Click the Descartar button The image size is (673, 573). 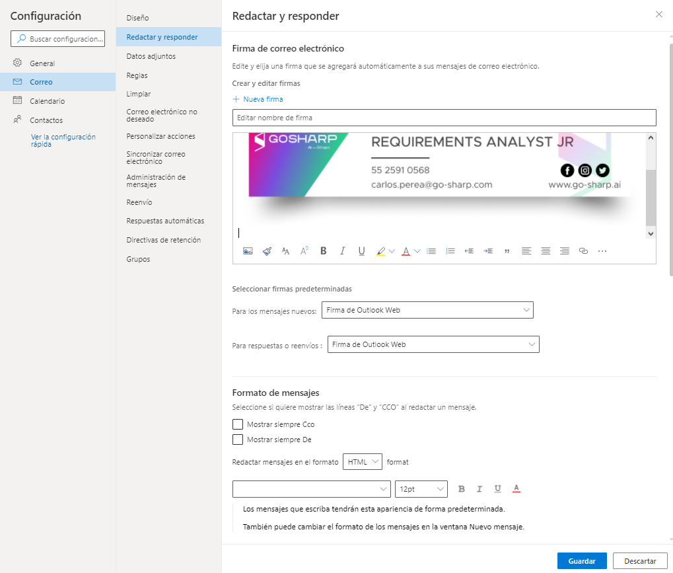pos(640,561)
